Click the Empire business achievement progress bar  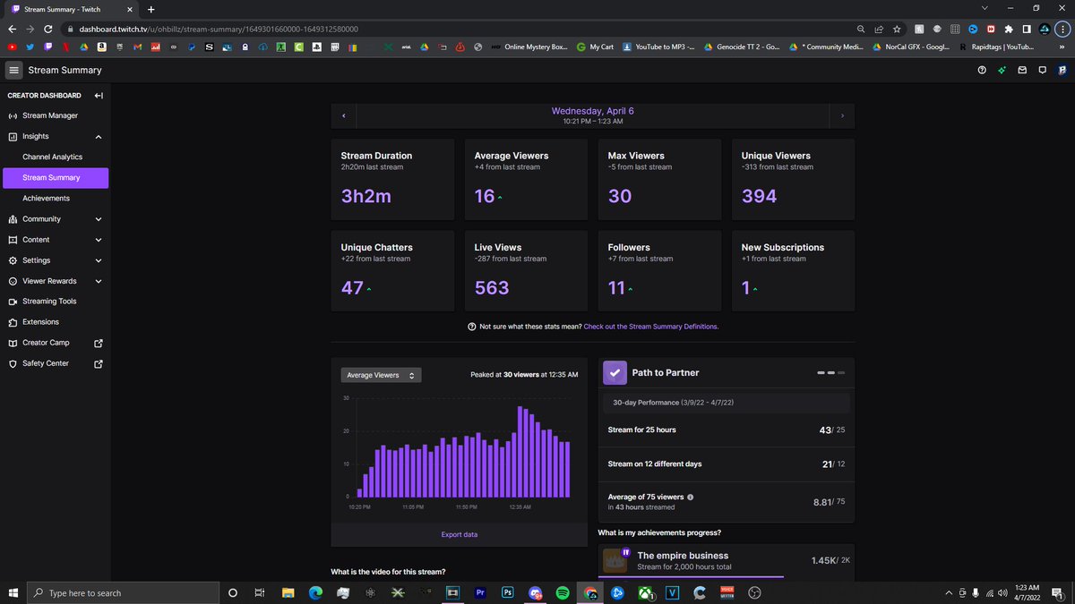coord(727,577)
